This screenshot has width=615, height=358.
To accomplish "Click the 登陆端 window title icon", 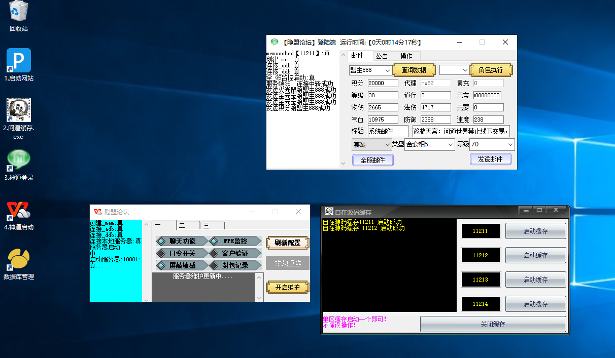I will click(275, 43).
